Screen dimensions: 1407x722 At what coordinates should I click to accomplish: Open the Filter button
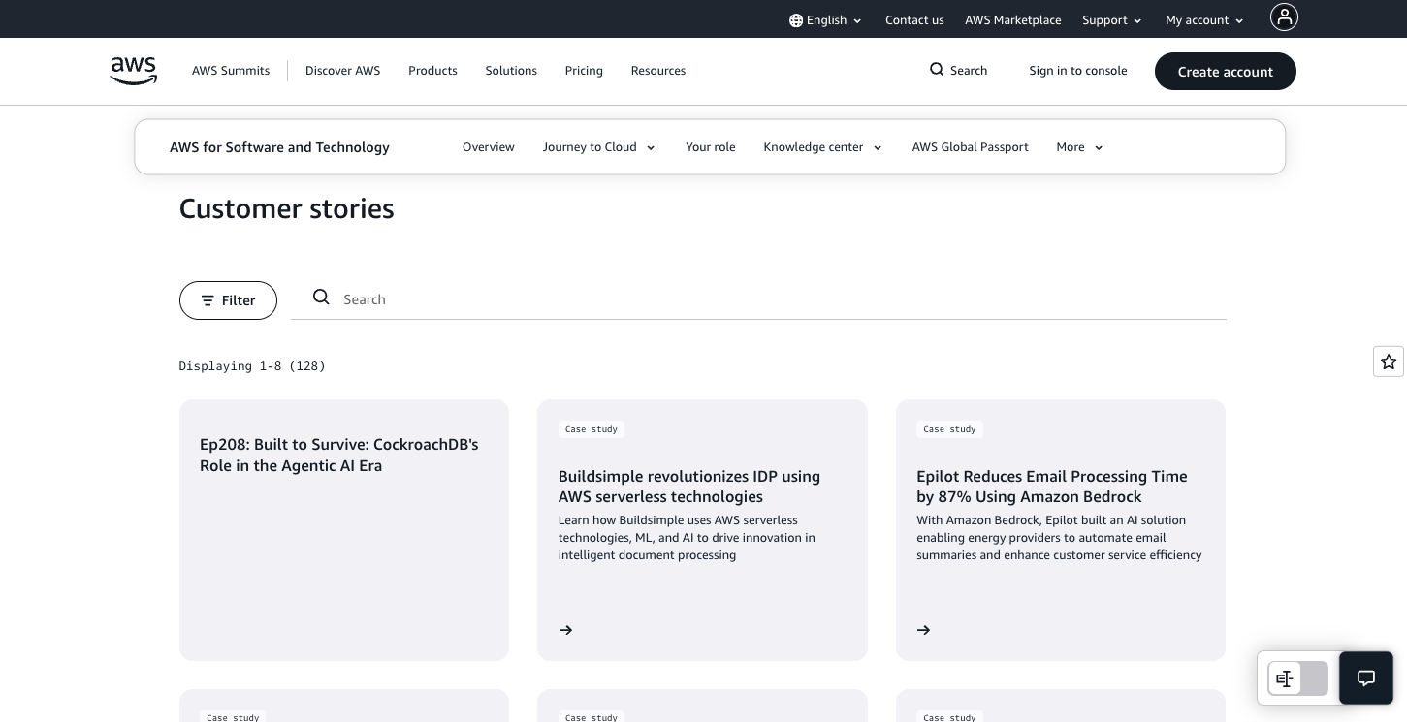click(228, 300)
